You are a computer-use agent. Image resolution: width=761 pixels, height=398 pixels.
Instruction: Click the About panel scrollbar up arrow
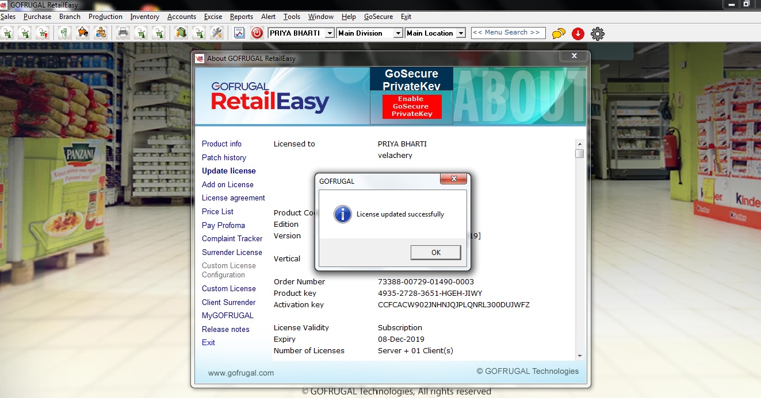coord(580,144)
